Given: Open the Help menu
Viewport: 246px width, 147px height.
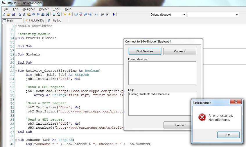Looking at the screenshot, I should (68, 9).
